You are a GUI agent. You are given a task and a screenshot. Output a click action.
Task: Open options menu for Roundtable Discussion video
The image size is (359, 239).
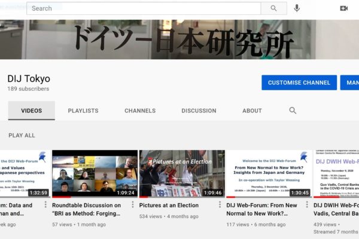click(133, 205)
